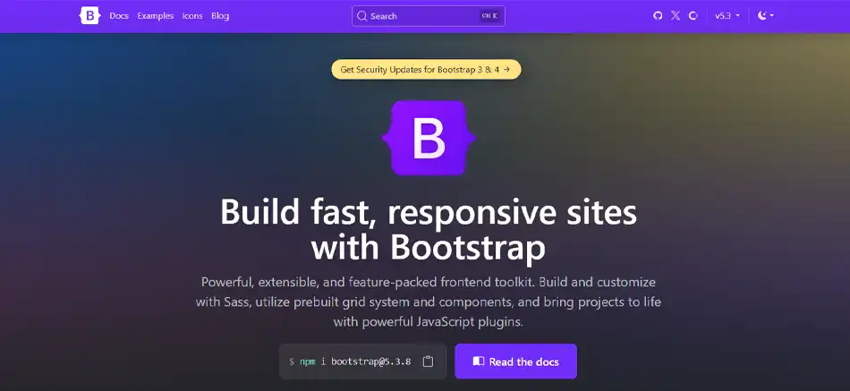
Task: Open the theme mode moon dropdown
Action: click(765, 16)
